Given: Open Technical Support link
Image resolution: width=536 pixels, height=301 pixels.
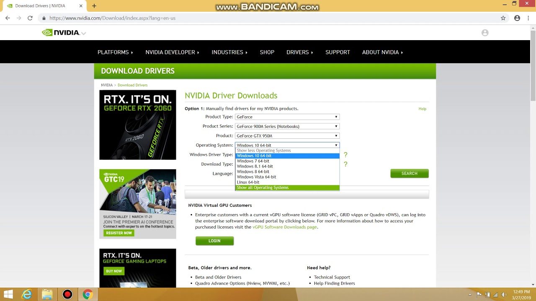Looking at the screenshot, I should pyautogui.click(x=332, y=277).
